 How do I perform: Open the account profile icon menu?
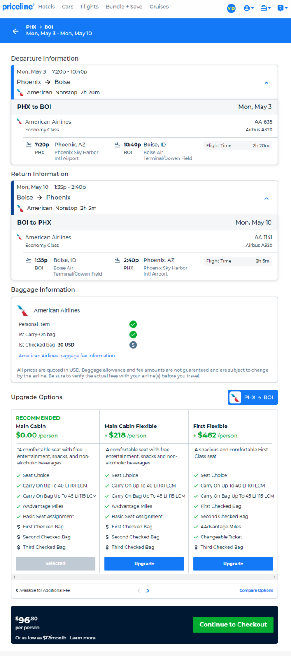pos(248,8)
